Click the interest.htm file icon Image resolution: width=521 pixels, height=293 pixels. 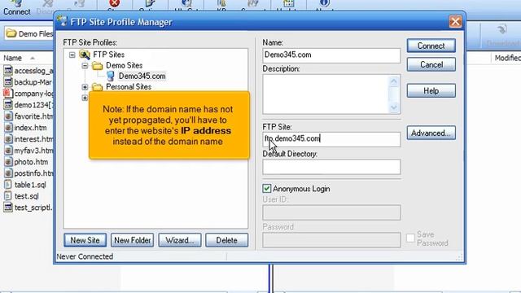pyautogui.click(x=8, y=139)
